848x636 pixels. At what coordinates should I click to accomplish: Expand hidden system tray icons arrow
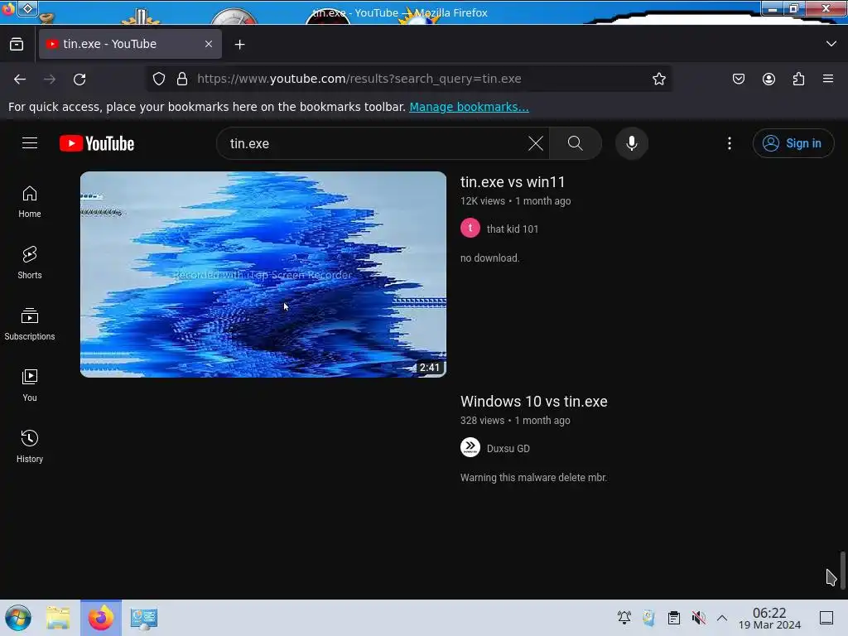[x=722, y=618]
